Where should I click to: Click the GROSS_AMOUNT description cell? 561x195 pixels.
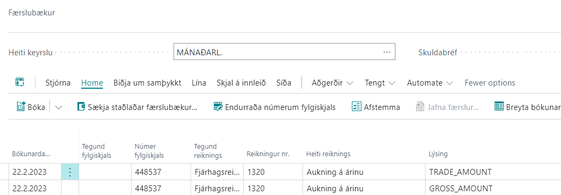[x=494, y=188]
